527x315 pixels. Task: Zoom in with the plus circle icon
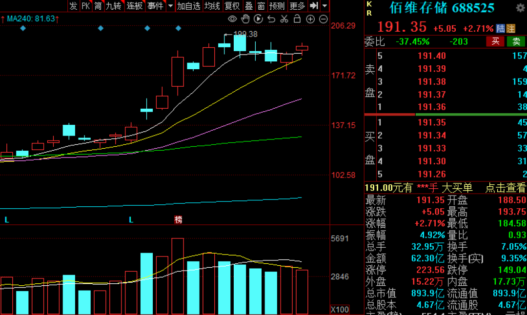point(310,19)
